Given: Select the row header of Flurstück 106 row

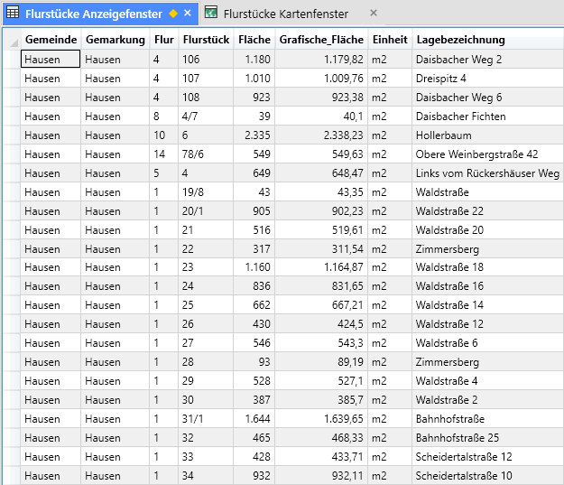Looking at the screenshot, I should 10,60.
